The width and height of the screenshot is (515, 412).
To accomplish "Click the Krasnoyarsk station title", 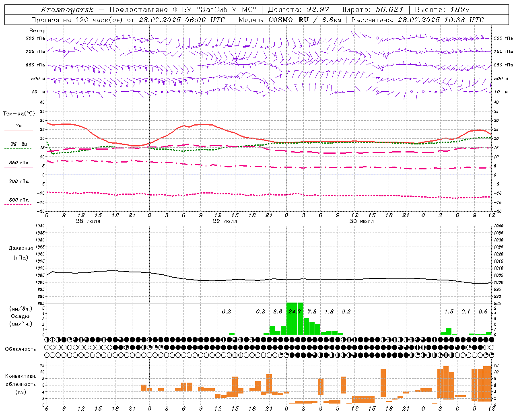I will coord(67,10).
